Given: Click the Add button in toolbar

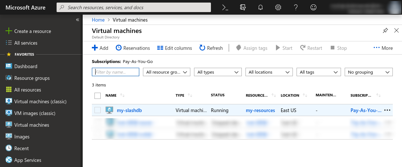Looking at the screenshot, I should click(100, 48).
